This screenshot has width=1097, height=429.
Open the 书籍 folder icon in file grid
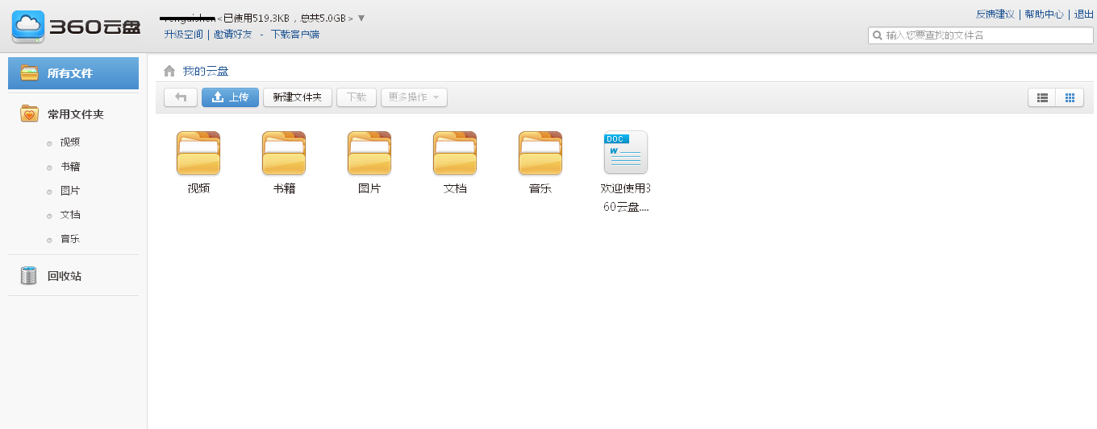[x=284, y=153]
